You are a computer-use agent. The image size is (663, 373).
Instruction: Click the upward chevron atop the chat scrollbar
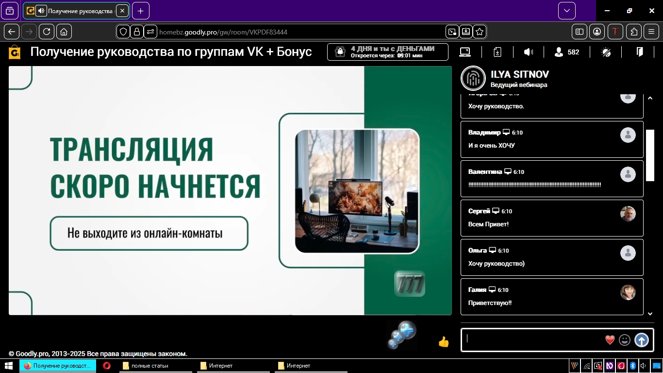[650, 97]
